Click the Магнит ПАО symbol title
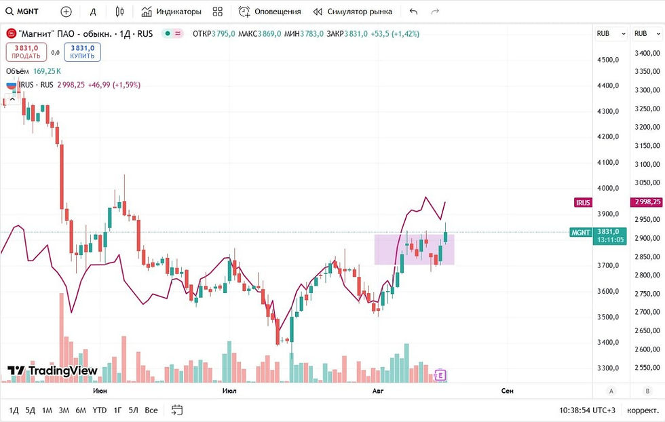The image size is (665, 422). coord(85,33)
